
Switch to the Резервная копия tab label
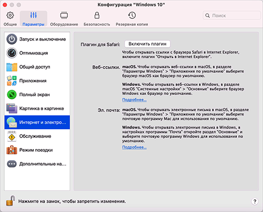click(132, 24)
